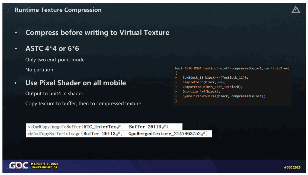Select the slide title Runtime Texture Compression
Image resolution: width=308 pixels, height=175 pixels.
[x=58, y=10]
